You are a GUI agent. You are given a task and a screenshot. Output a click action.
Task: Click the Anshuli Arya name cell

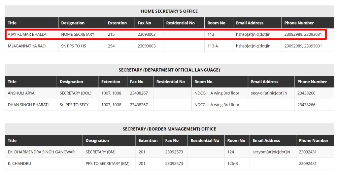tap(21, 93)
